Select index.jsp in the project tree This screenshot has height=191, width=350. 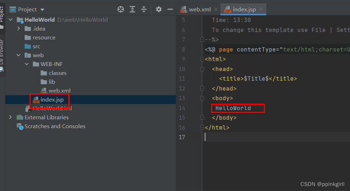coord(52,100)
